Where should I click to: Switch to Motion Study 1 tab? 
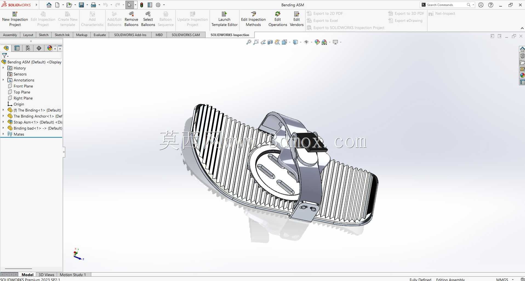(73, 275)
